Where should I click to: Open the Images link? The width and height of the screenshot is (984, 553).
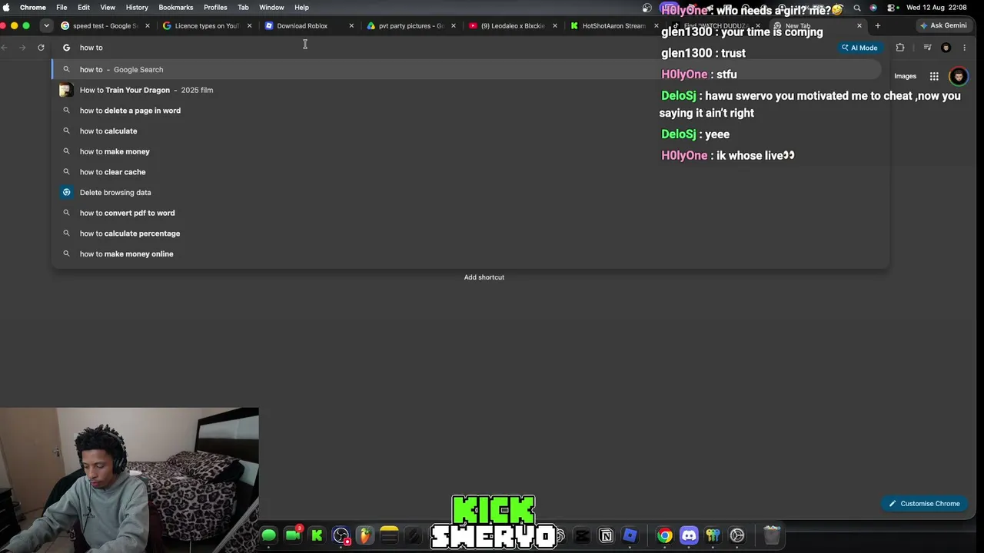point(905,76)
